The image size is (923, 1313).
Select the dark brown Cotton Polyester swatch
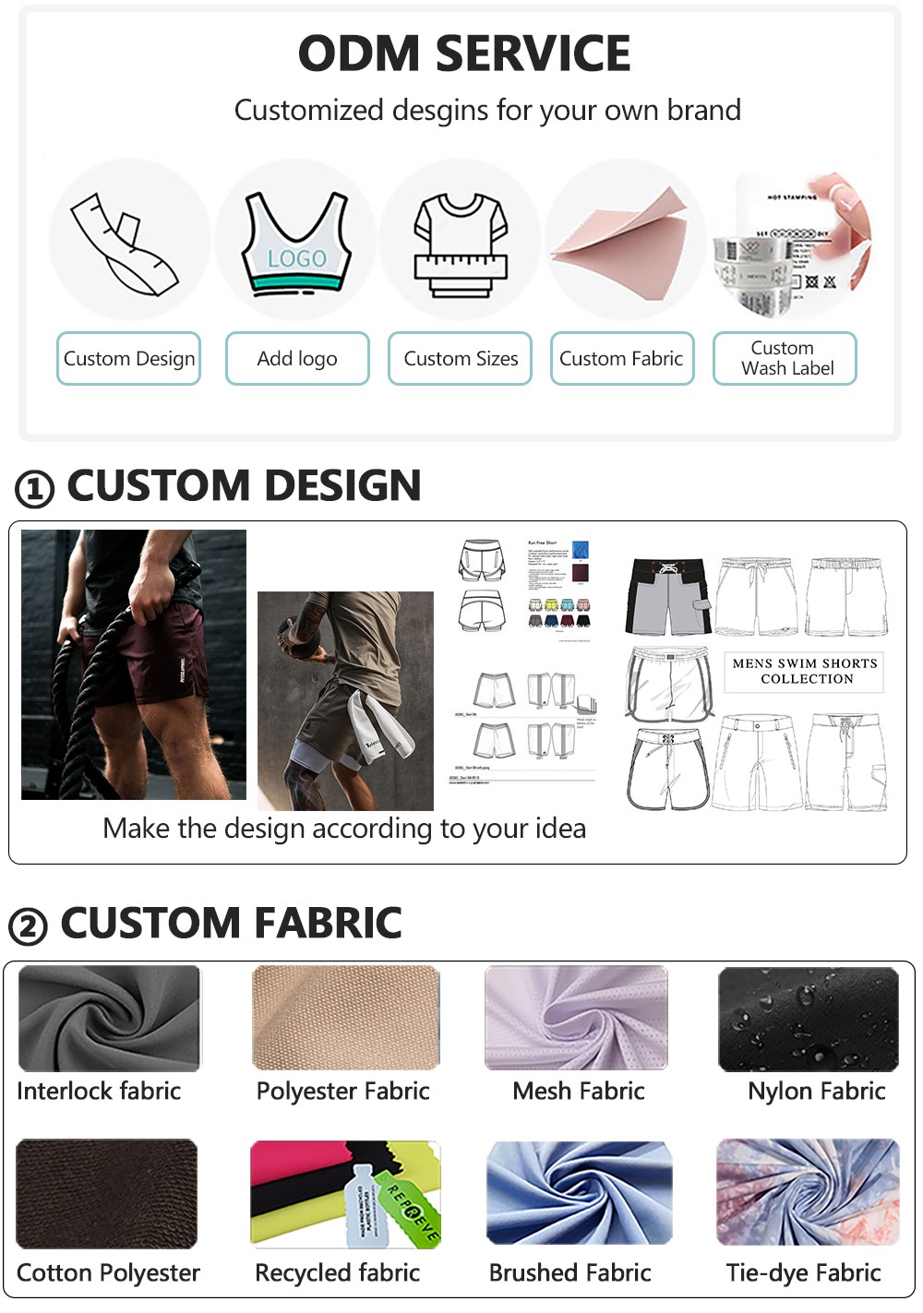pyautogui.click(x=107, y=1193)
